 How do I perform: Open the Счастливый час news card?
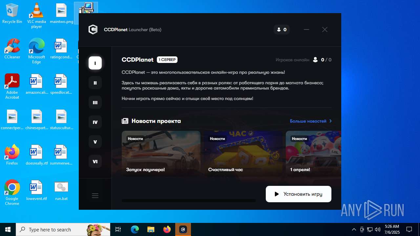(243, 154)
